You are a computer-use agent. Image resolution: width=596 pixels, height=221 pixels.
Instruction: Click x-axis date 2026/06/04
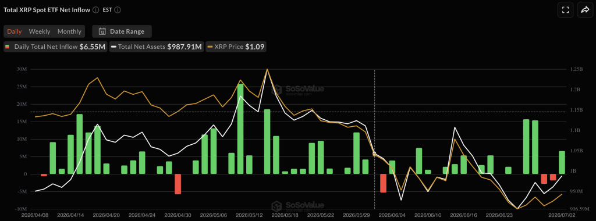pyautogui.click(x=392, y=215)
